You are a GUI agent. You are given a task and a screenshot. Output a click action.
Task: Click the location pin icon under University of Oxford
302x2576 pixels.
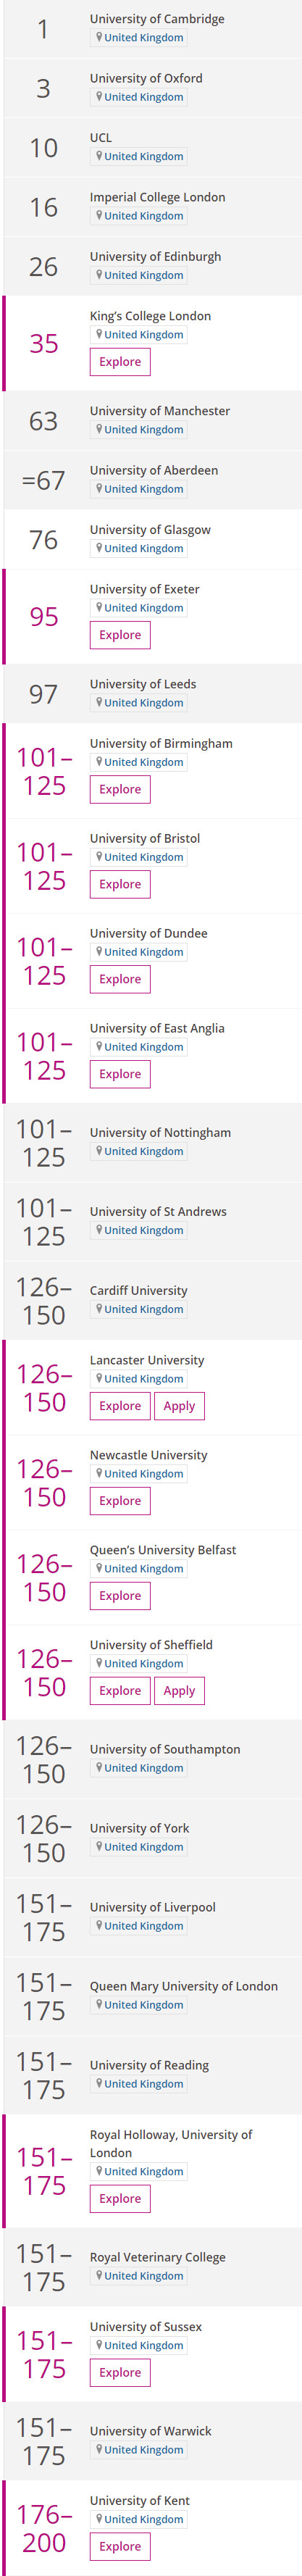point(98,97)
